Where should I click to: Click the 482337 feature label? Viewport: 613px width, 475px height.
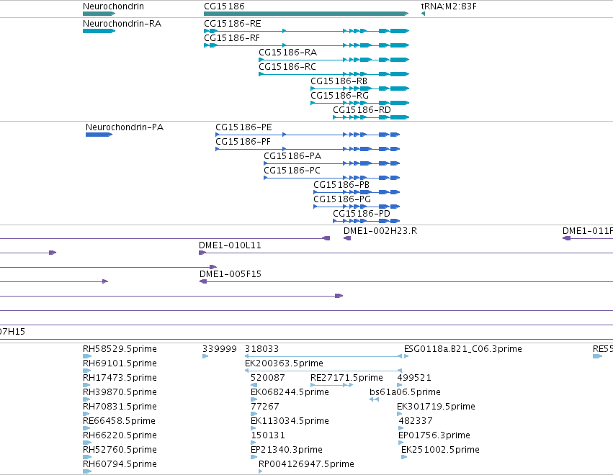(415, 421)
